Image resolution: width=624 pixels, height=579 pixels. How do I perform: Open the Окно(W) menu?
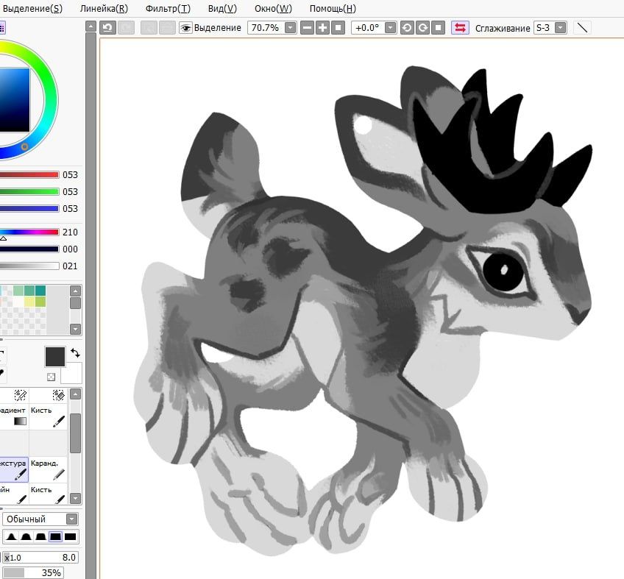click(273, 8)
